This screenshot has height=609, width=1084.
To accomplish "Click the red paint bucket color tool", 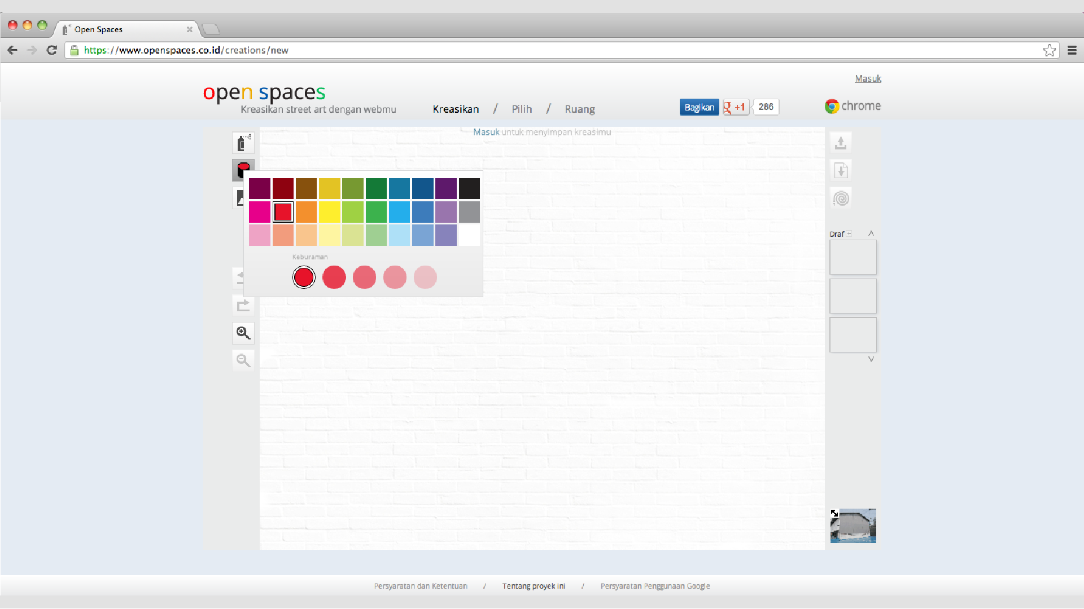I will 243,169.
